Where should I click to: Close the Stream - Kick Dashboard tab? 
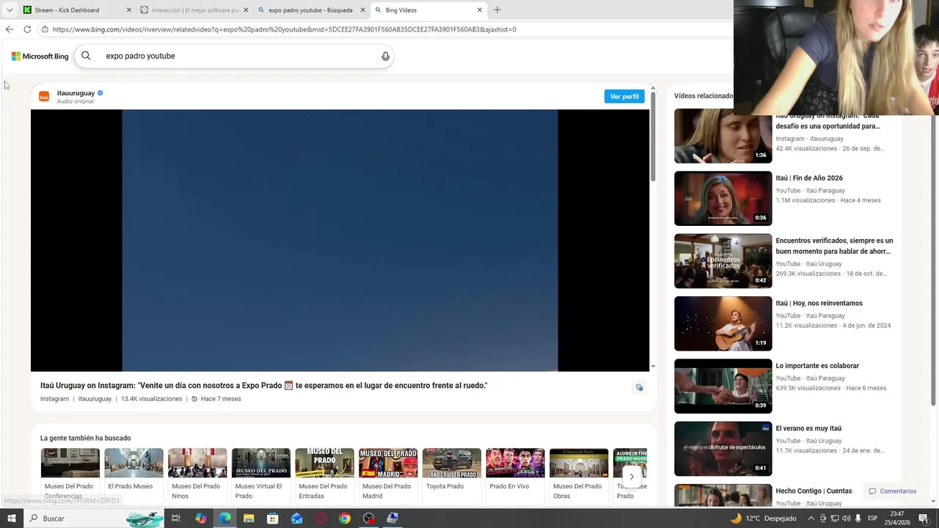click(x=129, y=10)
